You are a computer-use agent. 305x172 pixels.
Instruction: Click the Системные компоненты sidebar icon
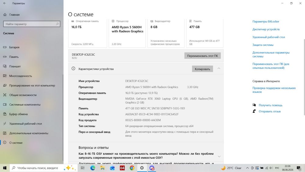click(5, 104)
